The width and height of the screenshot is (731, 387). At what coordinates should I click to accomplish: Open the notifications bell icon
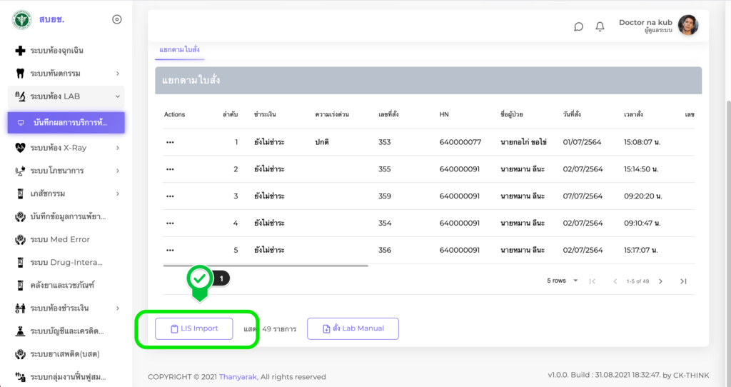pyautogui.click(x=600, y=26)
